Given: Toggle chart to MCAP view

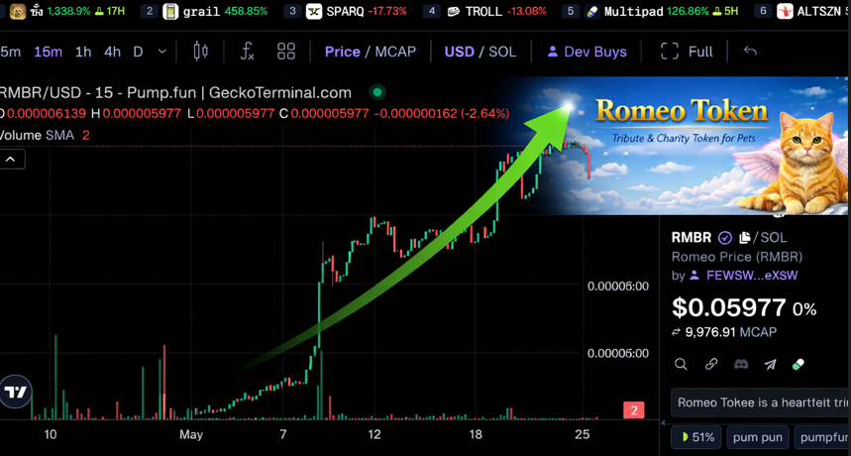Looking at the screenshot, I should click(x=395, y=52).
